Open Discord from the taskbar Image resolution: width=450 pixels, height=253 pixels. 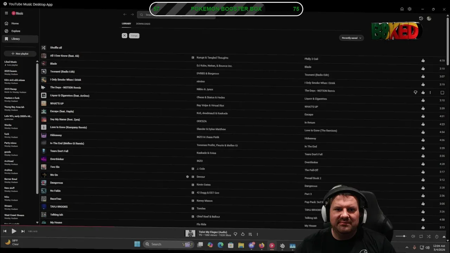pos(251,246)
